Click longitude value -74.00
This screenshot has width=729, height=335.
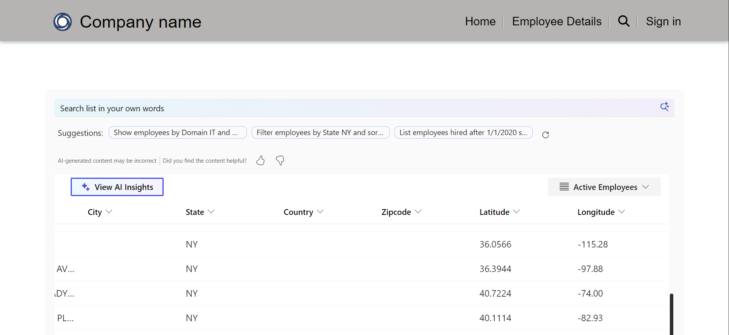[590, 294]
